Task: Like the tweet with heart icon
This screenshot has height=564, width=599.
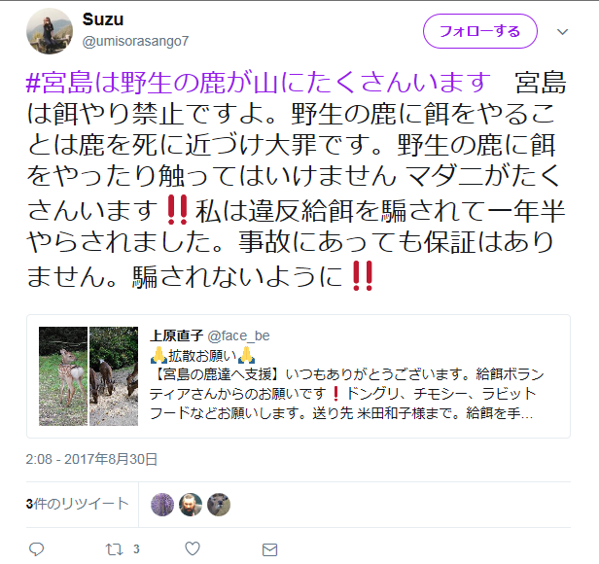Action: coord(193,548)
